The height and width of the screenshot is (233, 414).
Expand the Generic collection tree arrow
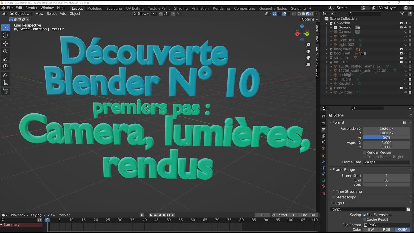(331, 28)
